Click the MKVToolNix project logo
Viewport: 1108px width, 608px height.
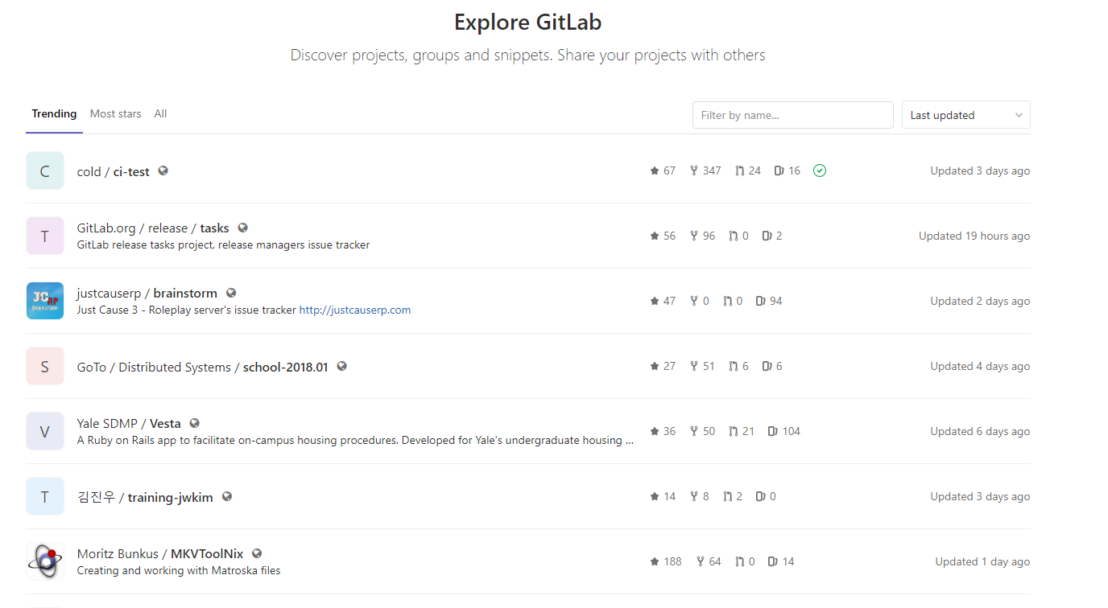pos(45,561)
